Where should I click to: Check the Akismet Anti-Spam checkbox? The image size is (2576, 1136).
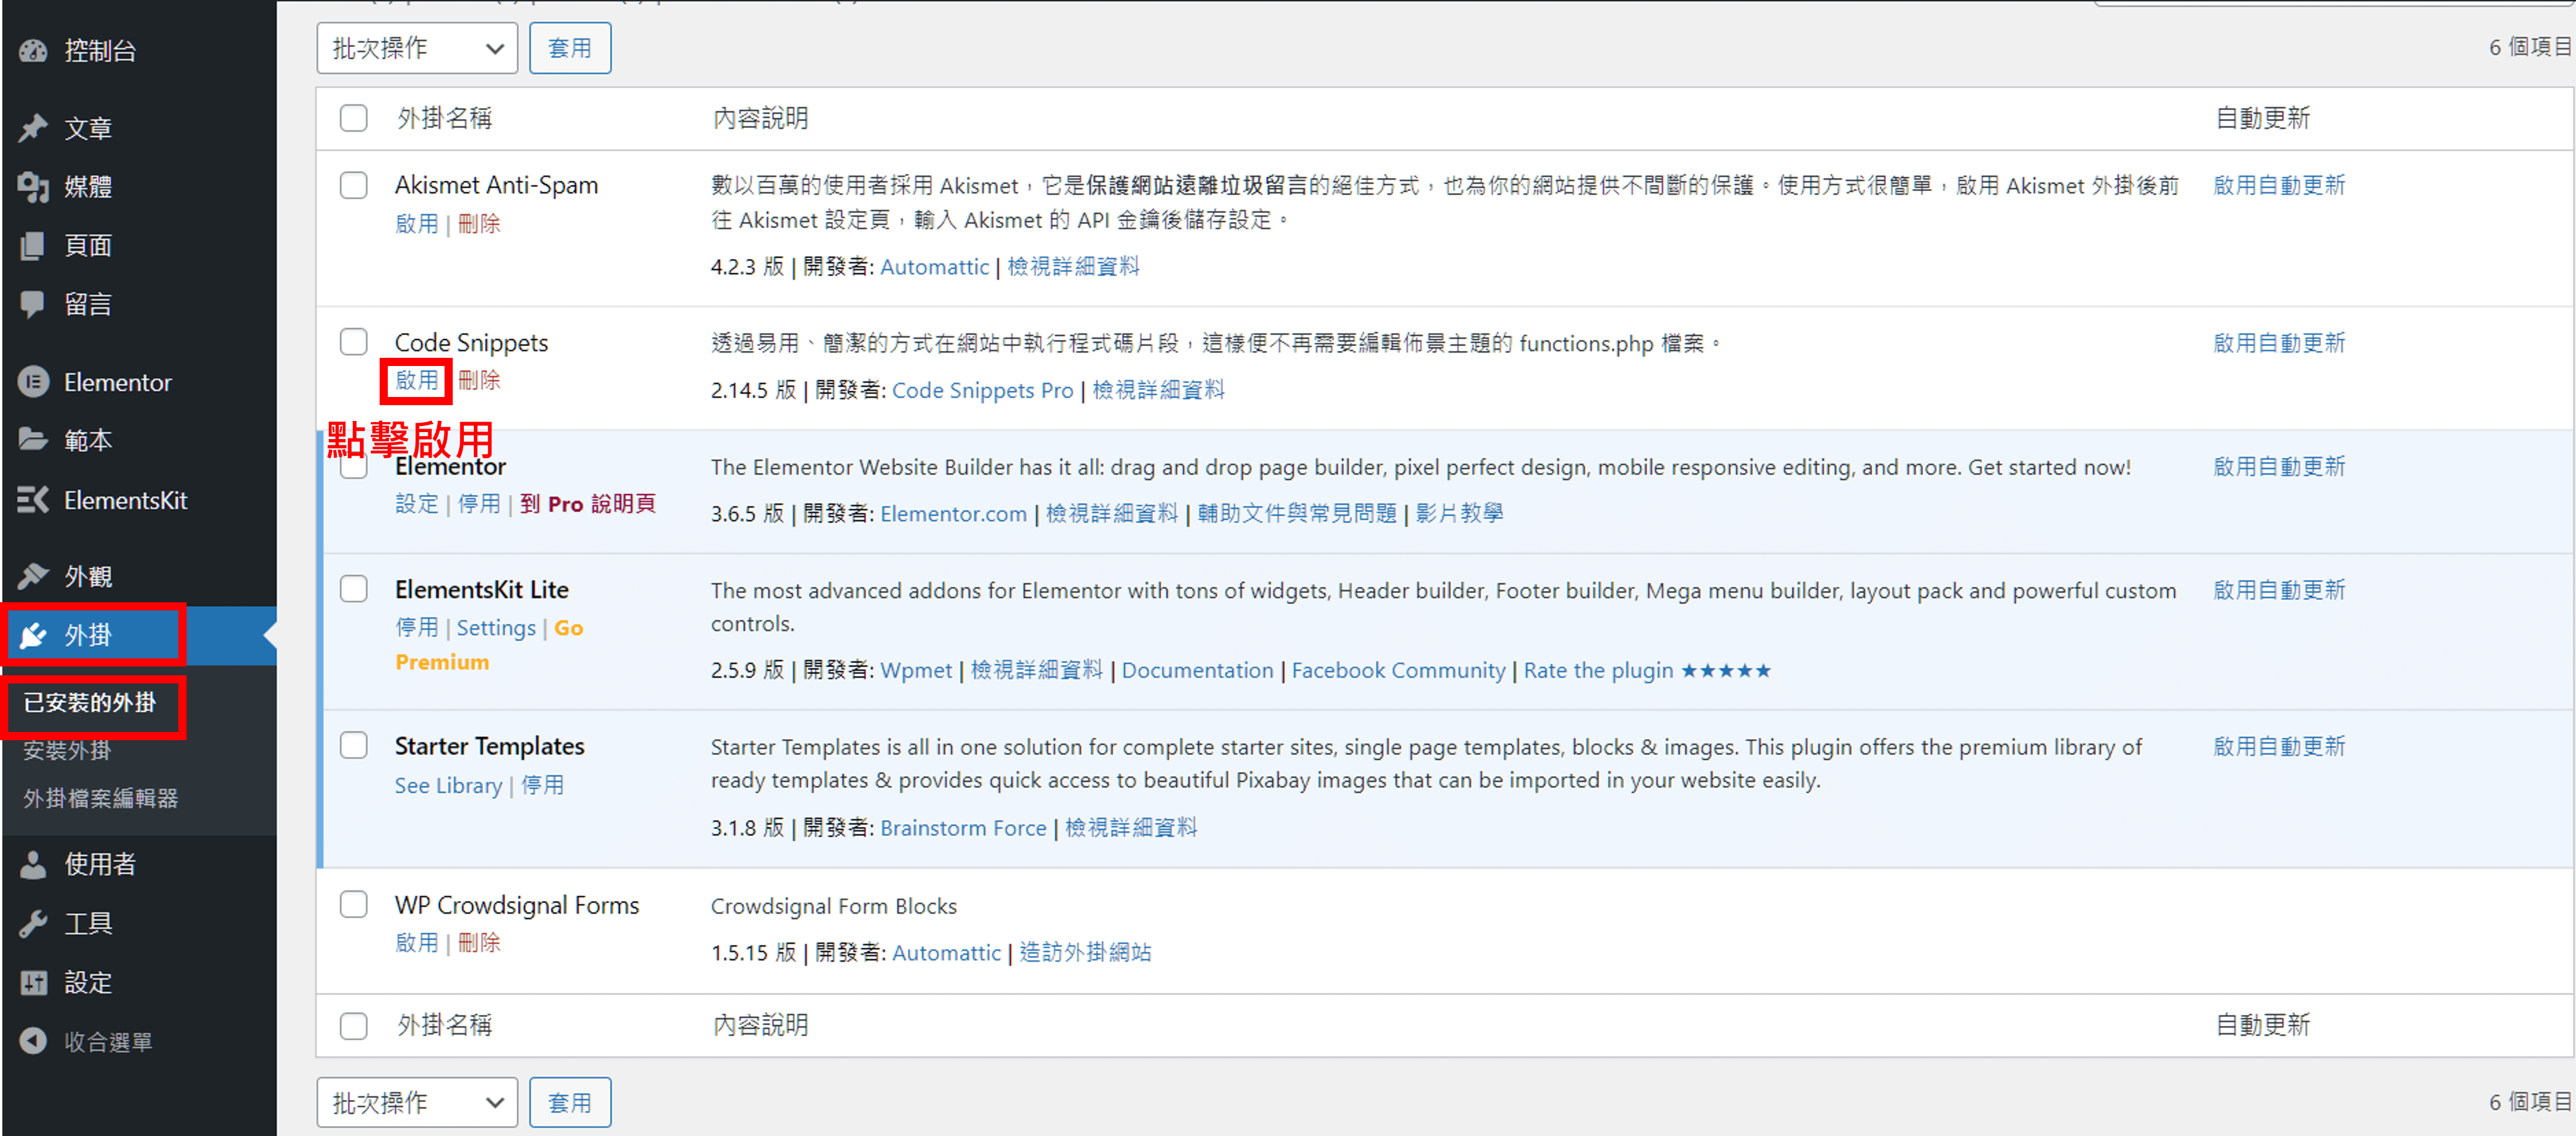pos(353,186)
